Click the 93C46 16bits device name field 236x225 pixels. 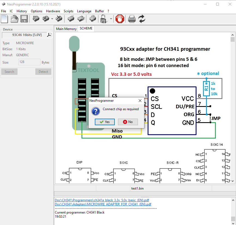(x=24, y=35)
